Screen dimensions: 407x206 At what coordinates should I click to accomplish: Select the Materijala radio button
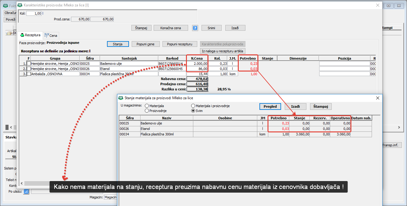click(x=147, y=106)
